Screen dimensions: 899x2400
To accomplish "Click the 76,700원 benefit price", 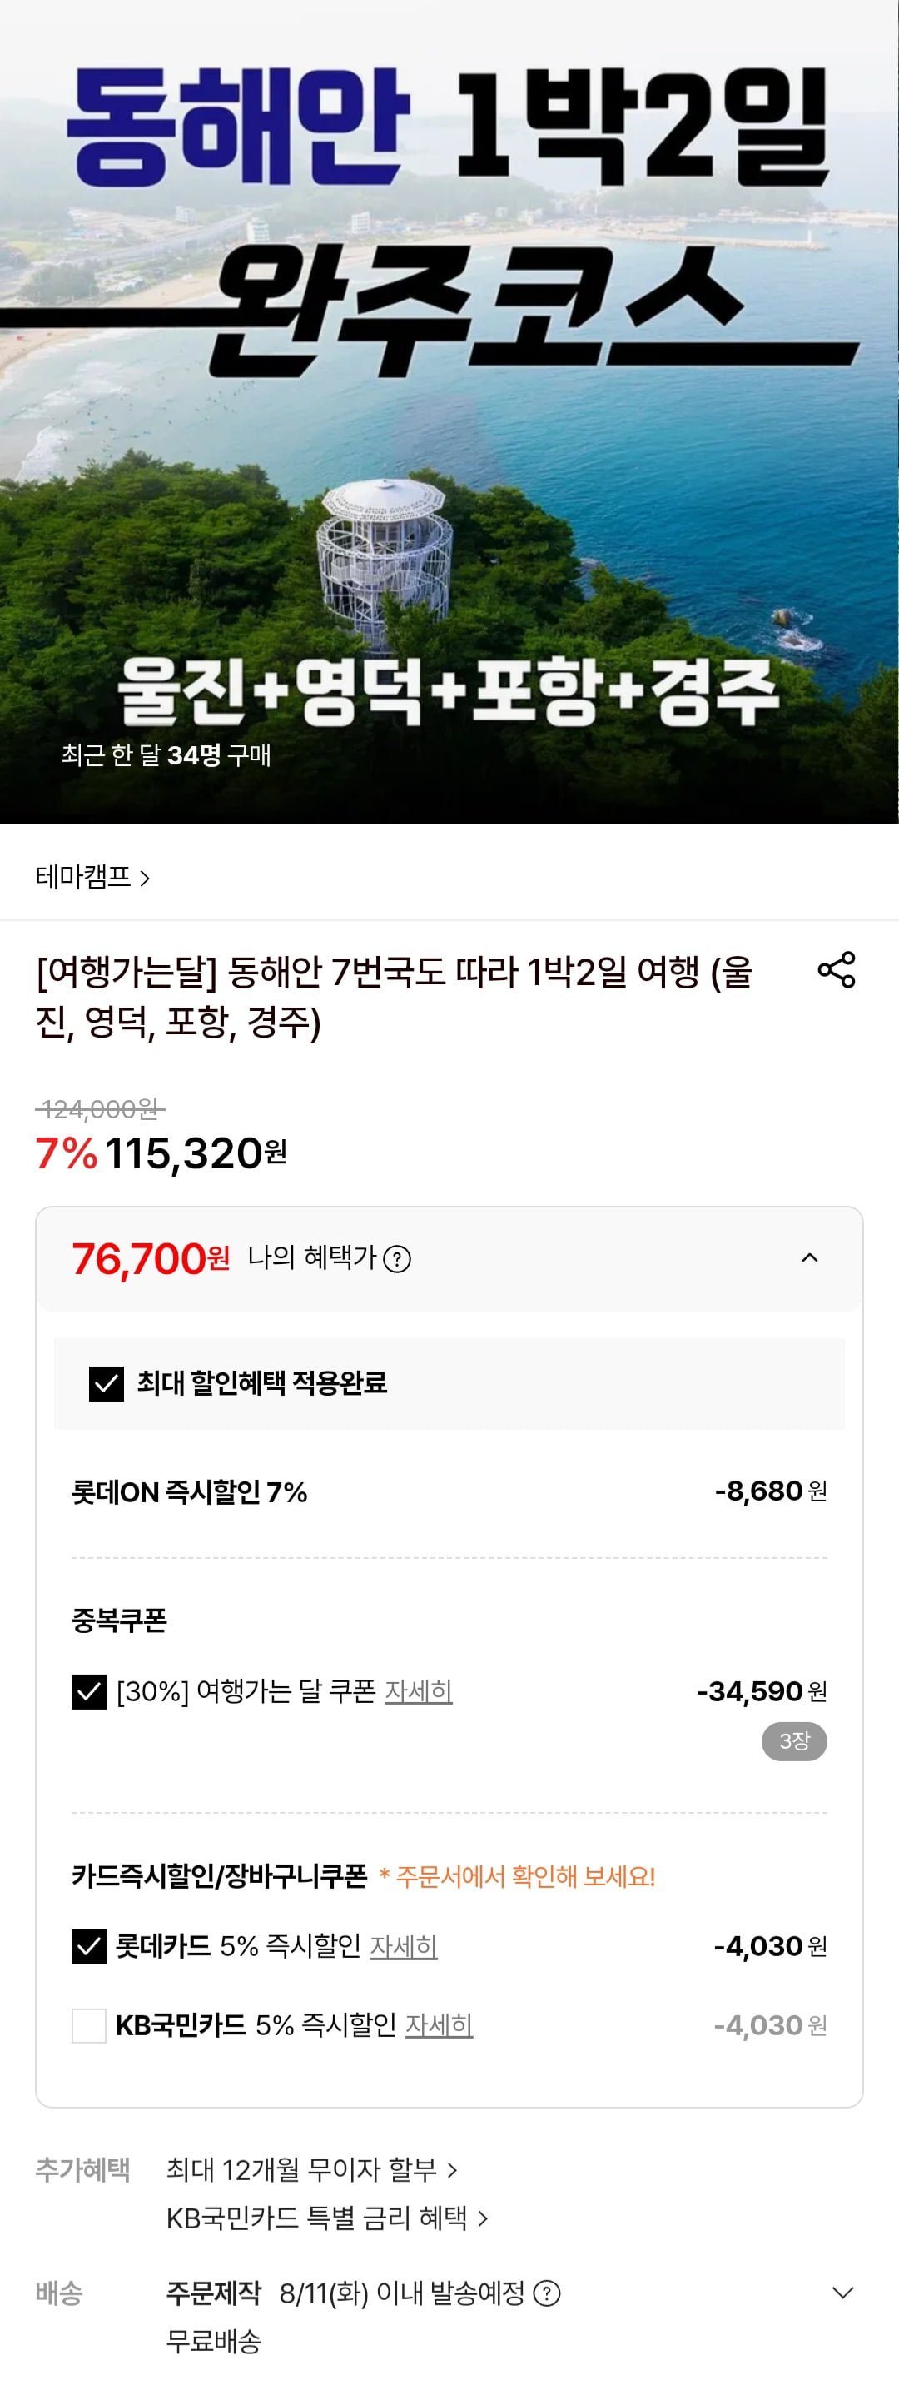I will tap(151, 1260).
